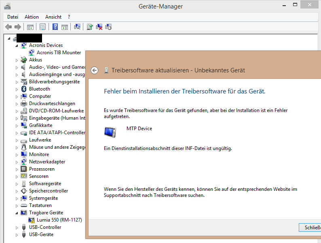The width and height of the screenshot is (321, 243).
Task: Click the 'Fehler beim Installieren' heading
Action: (184, 91)
